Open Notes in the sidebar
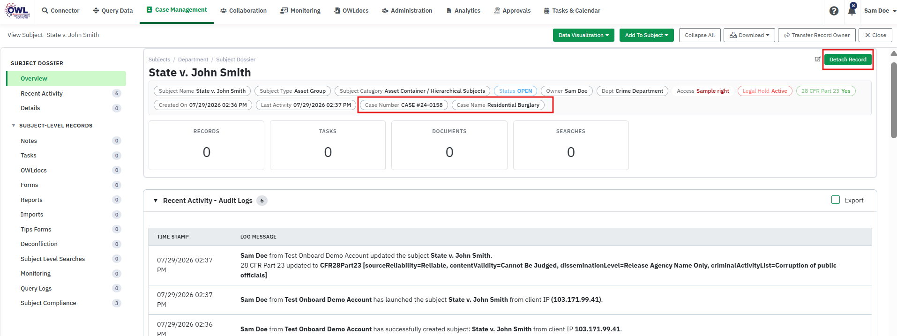897x336 pixels. (x=66, y=141)
